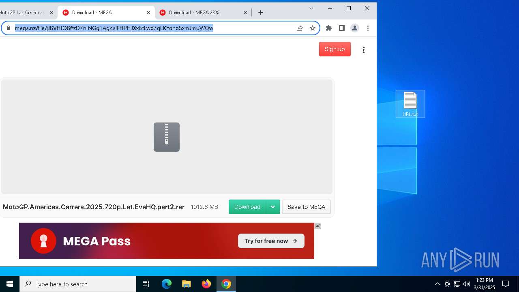Switch to the MotoGP Las Américas tab
The width and height of the screenshot is (519, 292).
pos(24,13)
